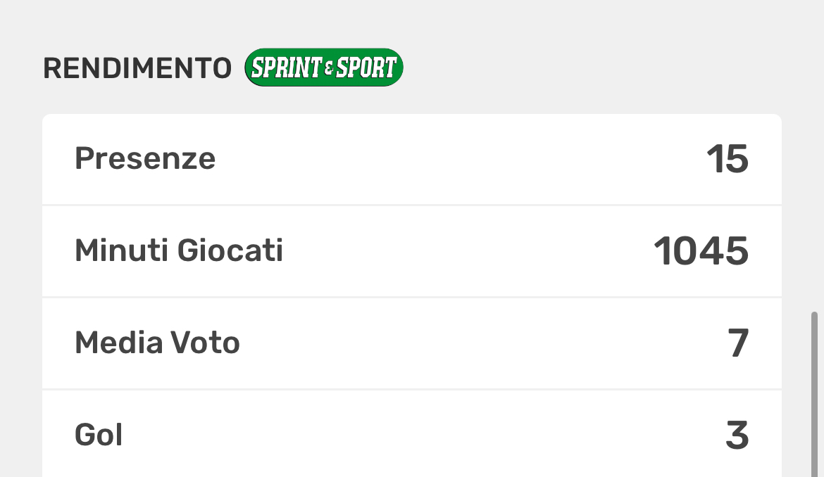Click the word SPORT in the green logo
This screenshot has width=824, height=477.
click(366, 68)
